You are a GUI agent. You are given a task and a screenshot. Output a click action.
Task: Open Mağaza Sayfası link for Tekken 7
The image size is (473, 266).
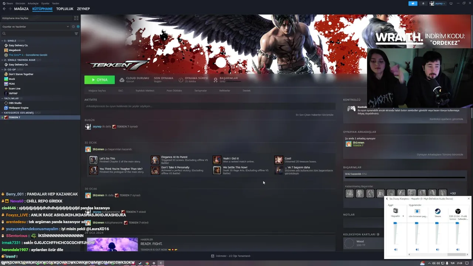pyautogui.click(x=97, y=91)
